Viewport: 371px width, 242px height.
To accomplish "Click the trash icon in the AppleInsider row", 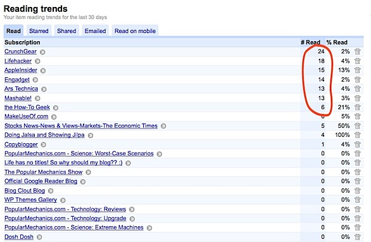I will click(358, 70).
